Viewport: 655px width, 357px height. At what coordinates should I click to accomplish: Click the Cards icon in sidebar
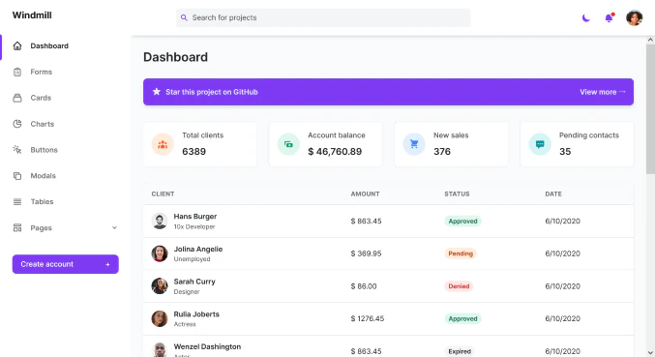17,98
